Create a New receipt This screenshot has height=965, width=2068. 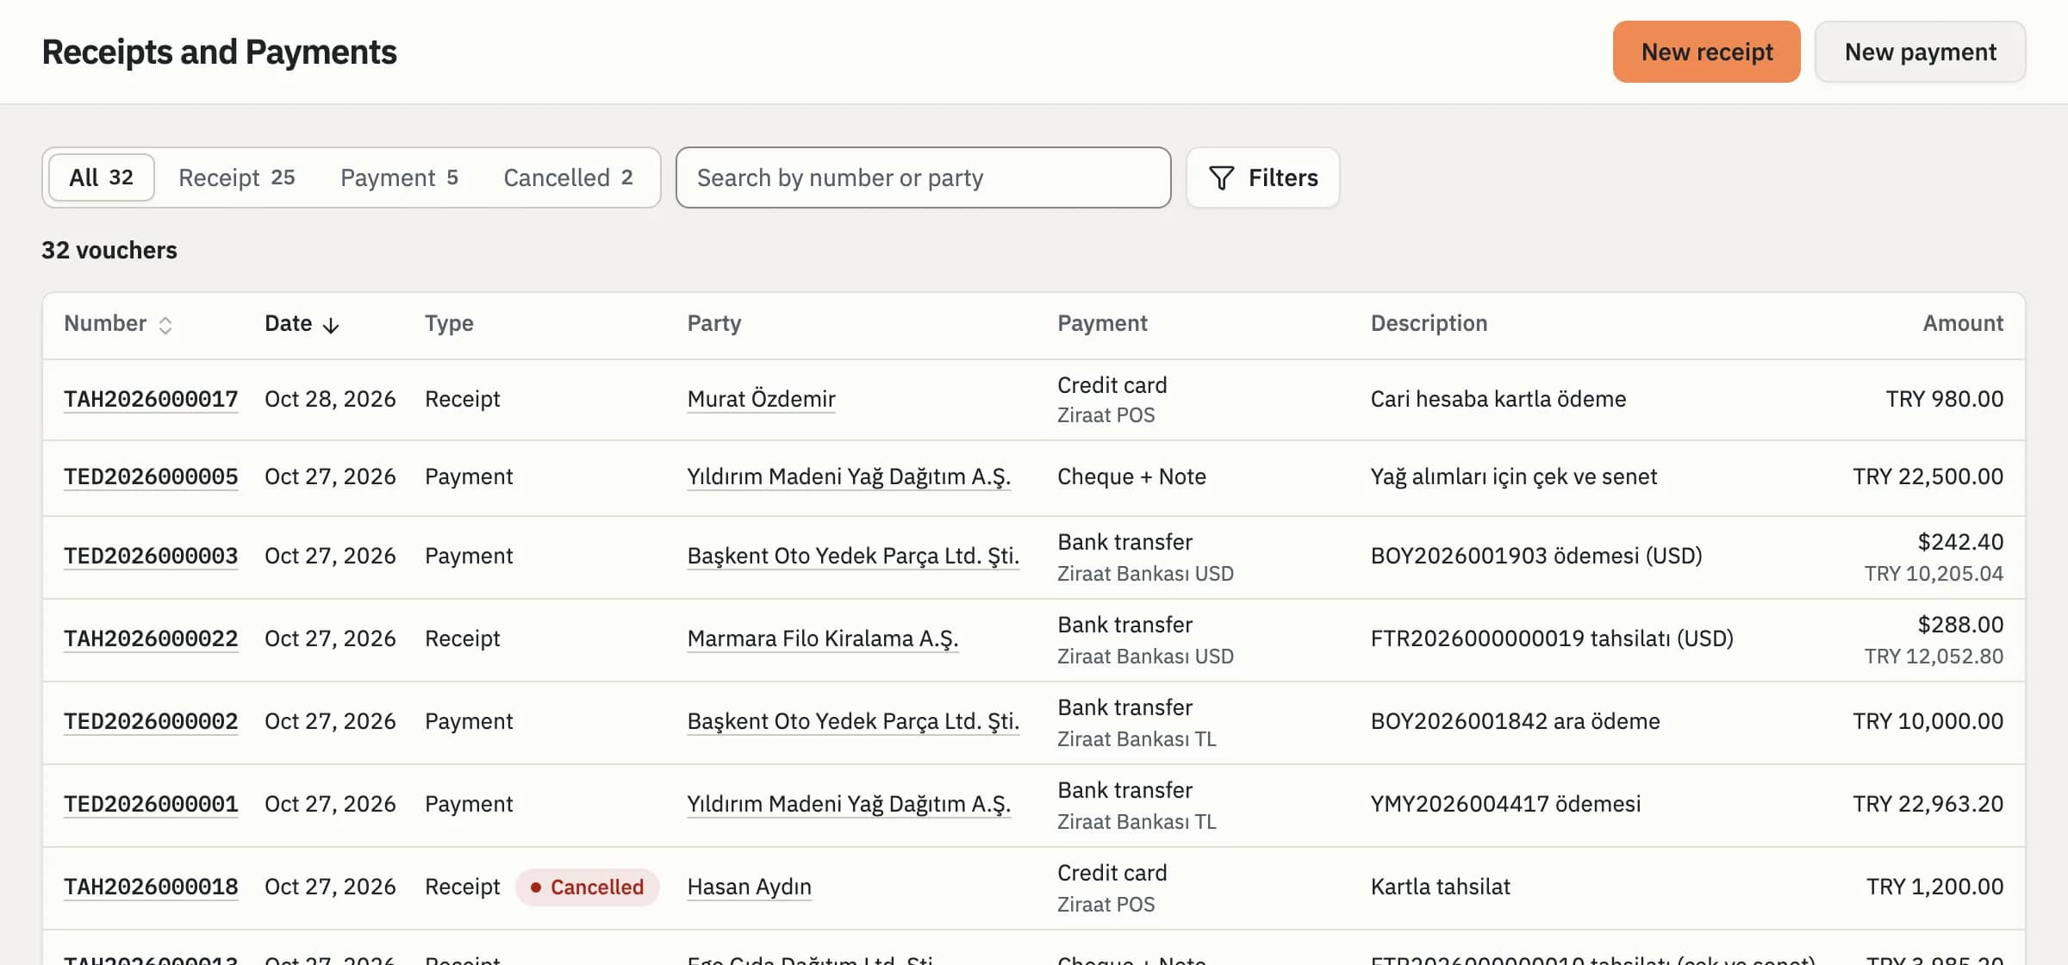pos(1706,52)
